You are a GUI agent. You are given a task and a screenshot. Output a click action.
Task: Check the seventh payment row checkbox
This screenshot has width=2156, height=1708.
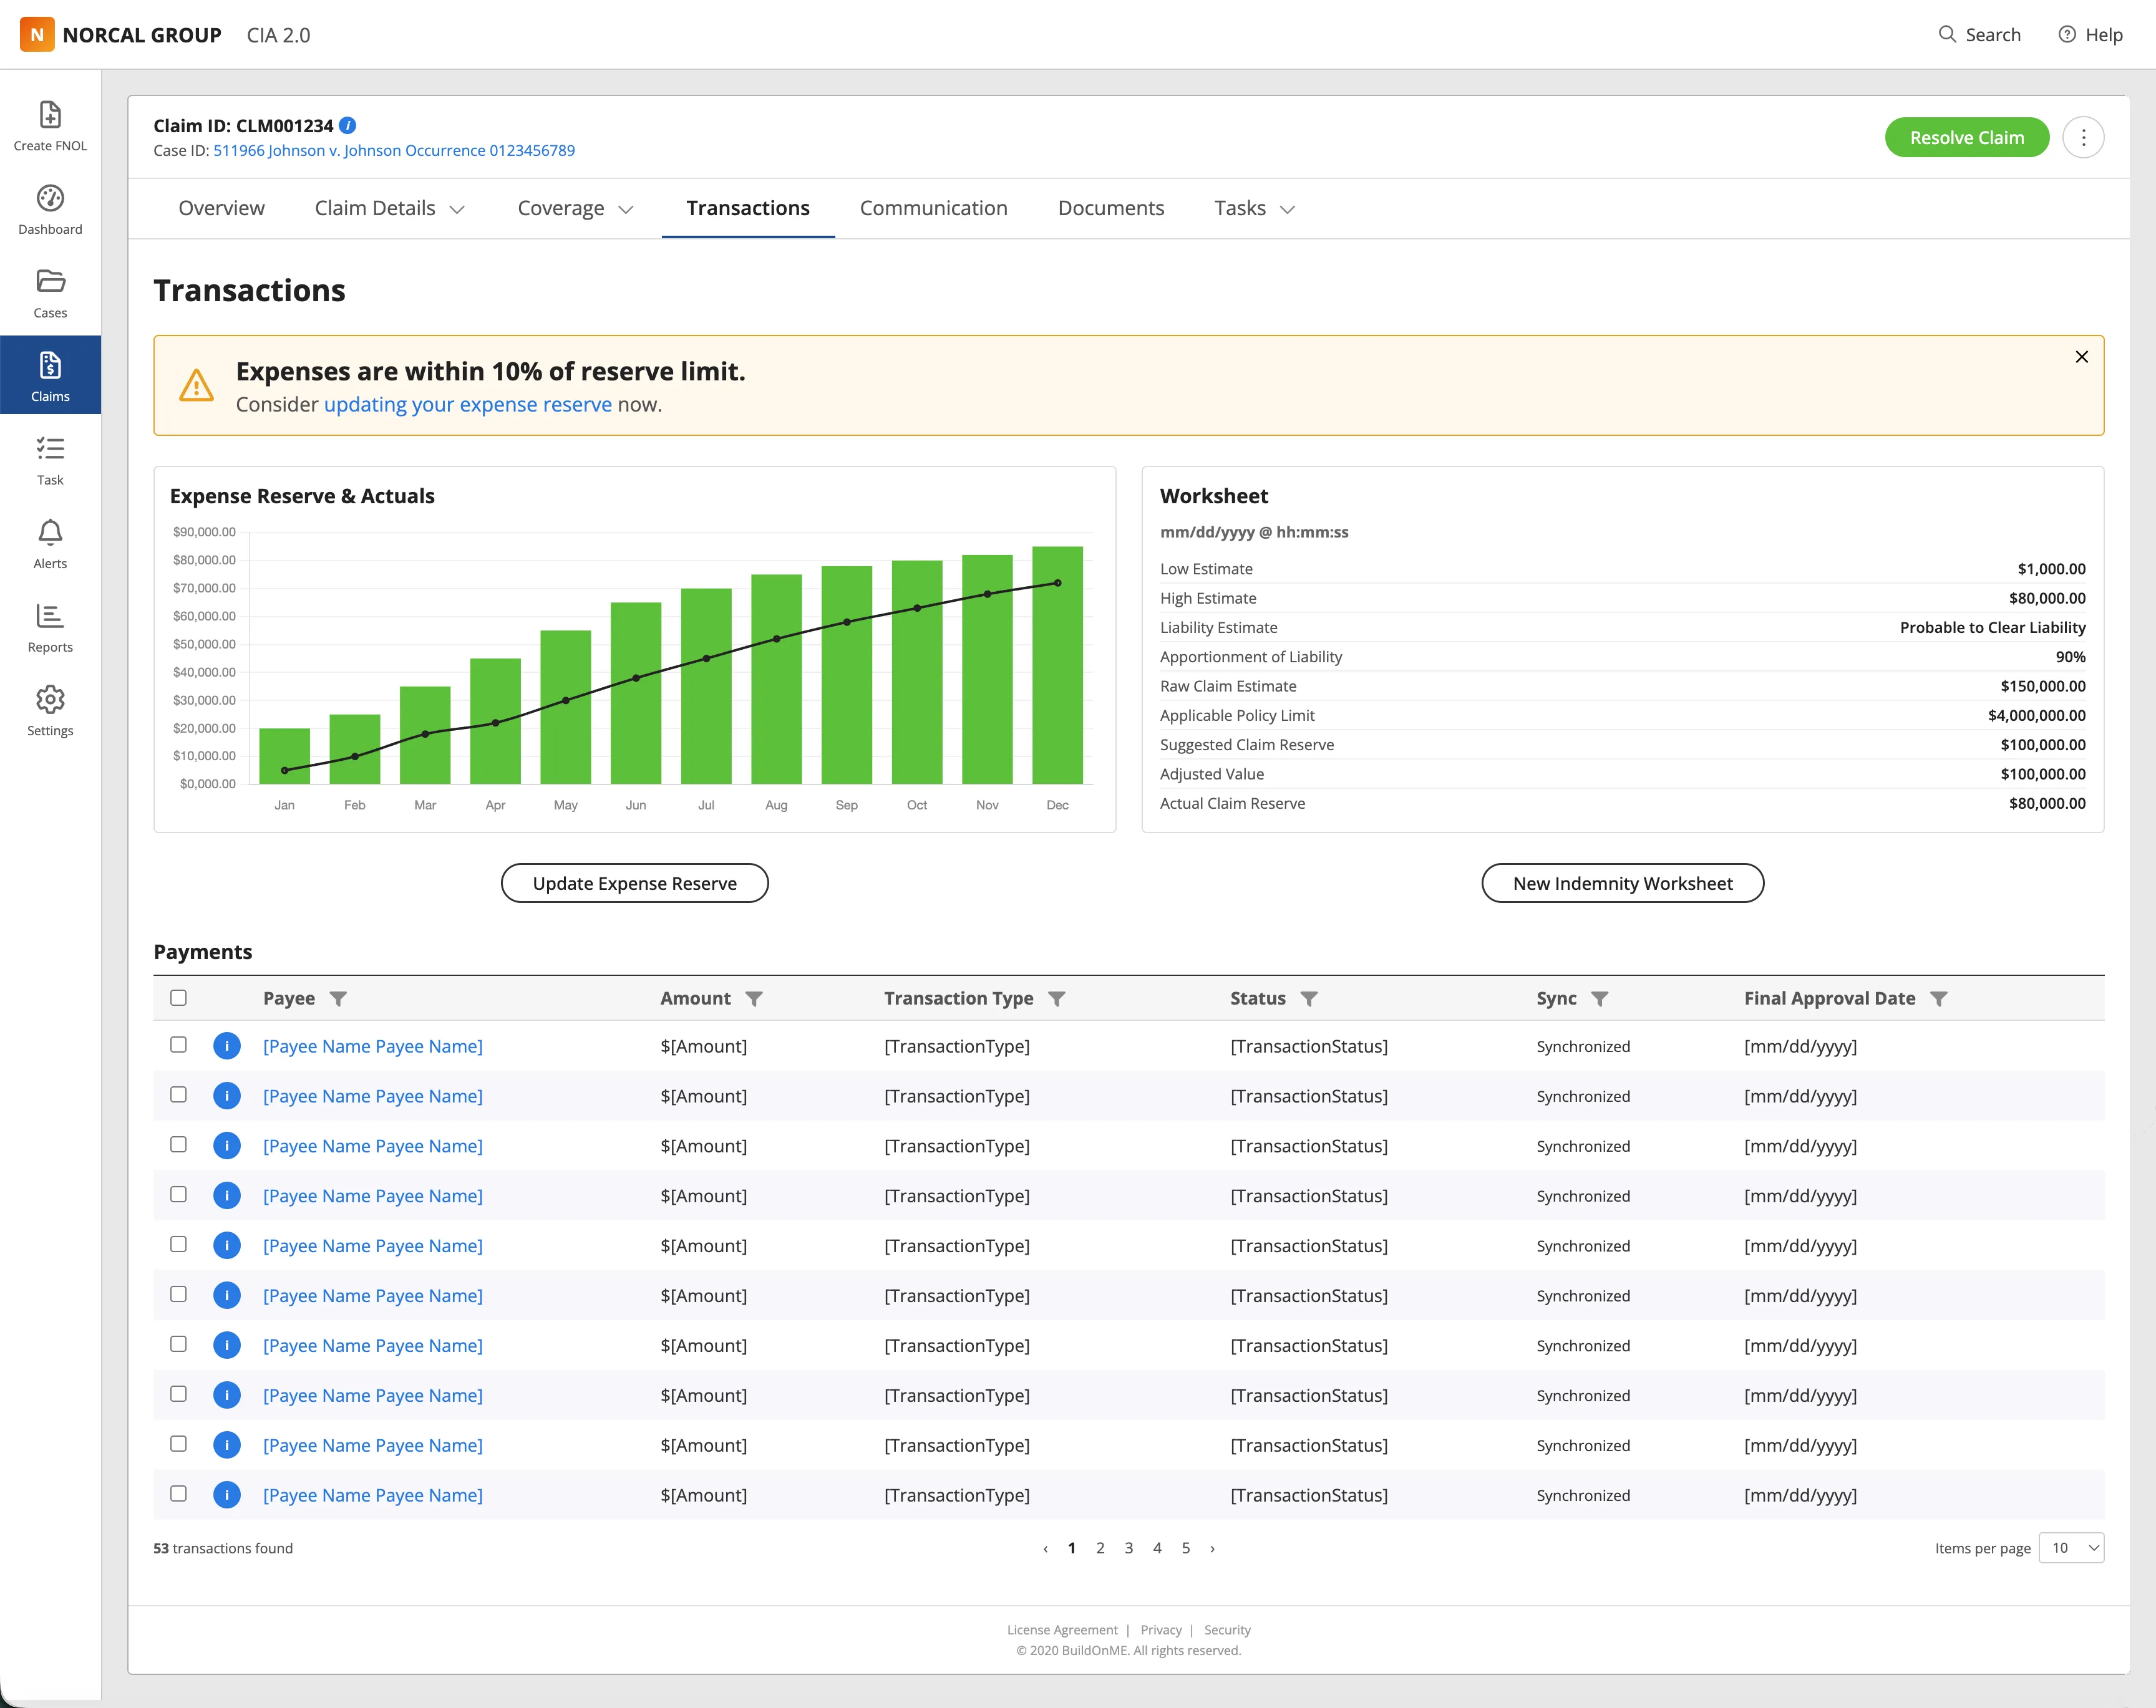pyautogui.click(x=178, y=1344)
